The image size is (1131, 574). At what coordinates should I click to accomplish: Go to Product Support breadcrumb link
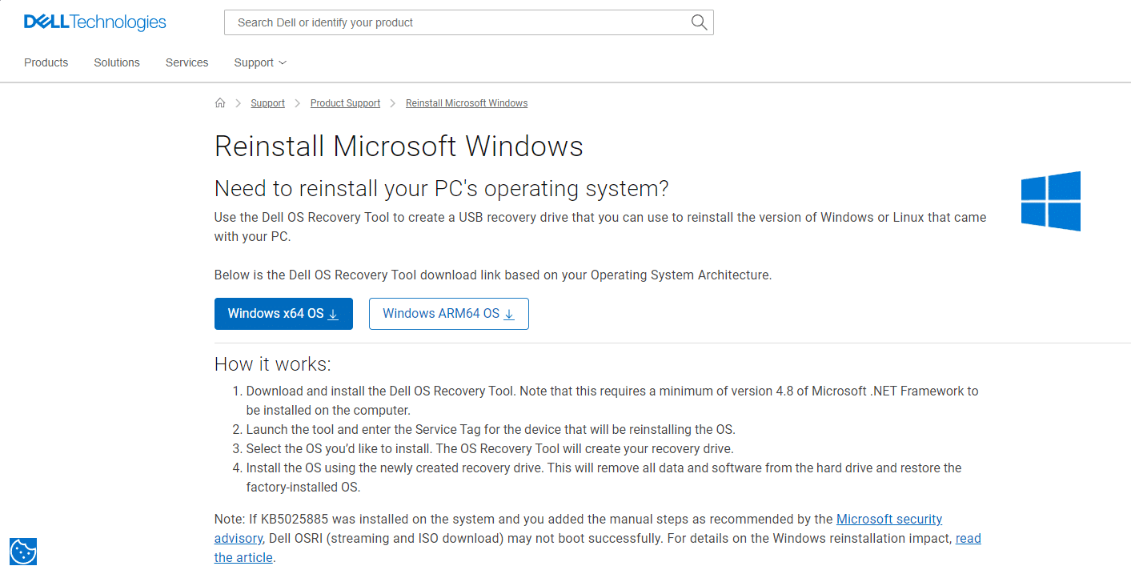(345, 103)
